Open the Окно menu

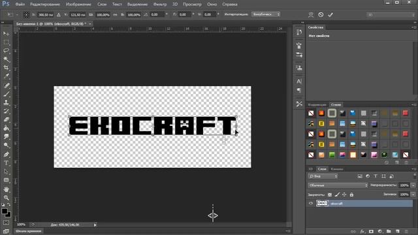(x=212, y=5)
